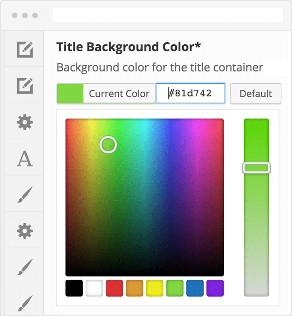
Task: Click the blank browser address bar
Action: [168, 15]
